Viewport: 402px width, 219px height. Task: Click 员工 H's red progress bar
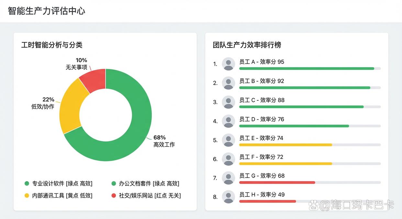pyautogui.click(x=269, y=201)
